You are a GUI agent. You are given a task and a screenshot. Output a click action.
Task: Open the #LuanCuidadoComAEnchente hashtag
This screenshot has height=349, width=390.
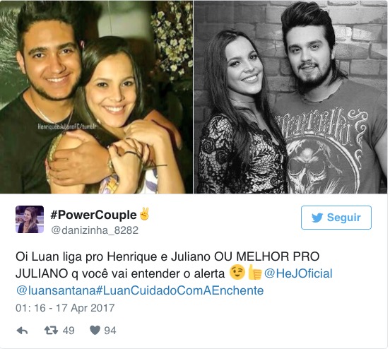point(180,290)
